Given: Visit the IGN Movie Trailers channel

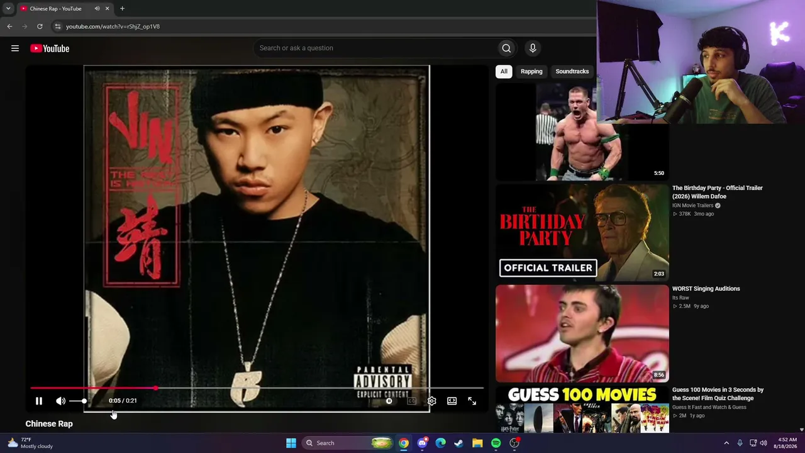Looking at the screenshot, I should click(692, 206).
